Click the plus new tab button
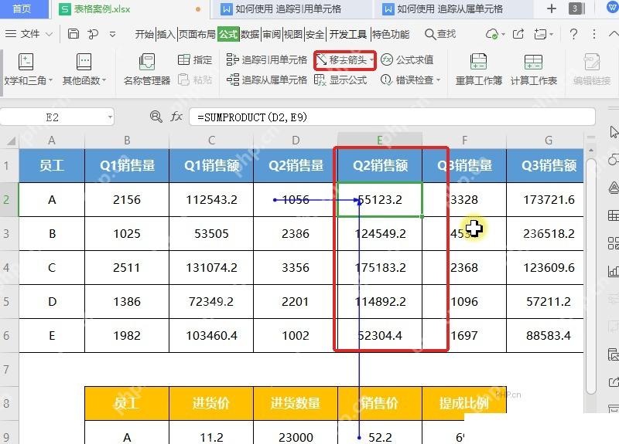619x444 pixels. click(x=552, y=8)
